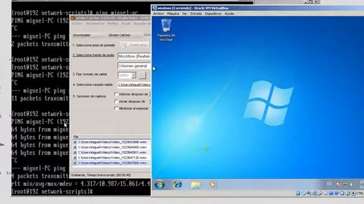Enable the 'Iniciar despues de' checkbox
The width and height of the screenshot is (364, 204).
(x=116, y=101)
